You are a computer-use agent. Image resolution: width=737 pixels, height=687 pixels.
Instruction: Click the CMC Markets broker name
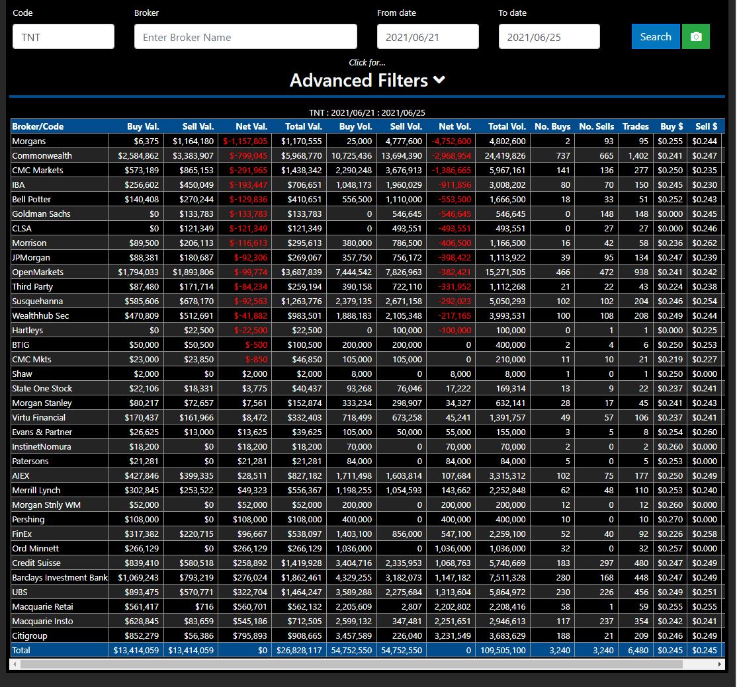pos(38,170)
